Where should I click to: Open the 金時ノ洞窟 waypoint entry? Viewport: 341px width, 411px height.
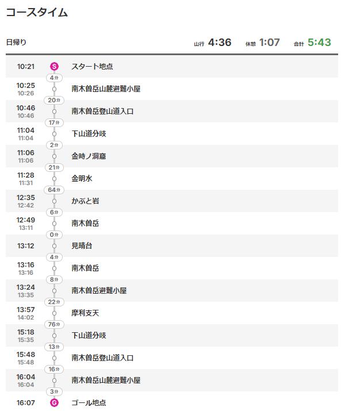pyautogui.click(x=89, y=156)
